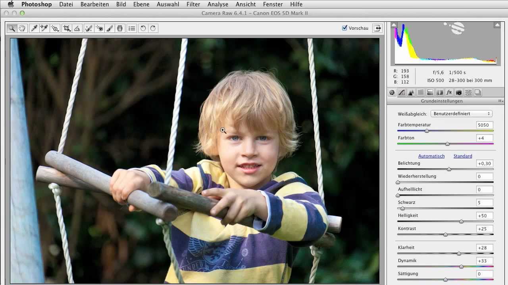Select the Adjustment Brush tool
The image size is (508, 285).
(x=110, y=28)
